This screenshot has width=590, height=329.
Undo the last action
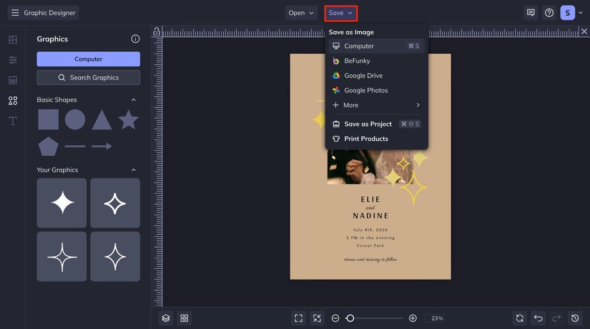538,318
